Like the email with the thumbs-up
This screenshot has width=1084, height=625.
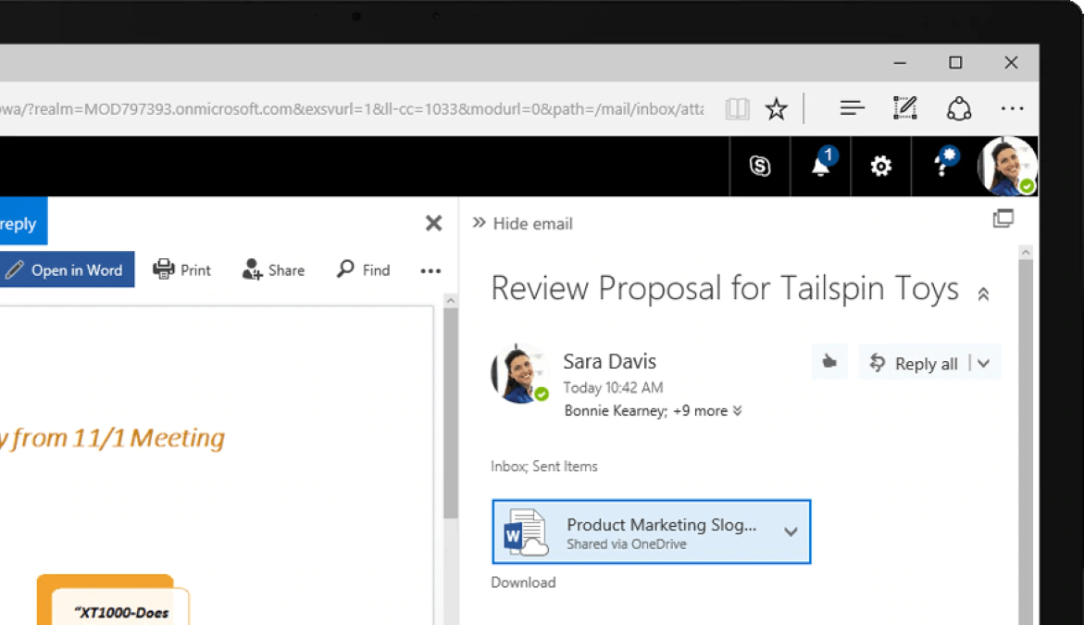pyautogui.click(x=829, y=361)
